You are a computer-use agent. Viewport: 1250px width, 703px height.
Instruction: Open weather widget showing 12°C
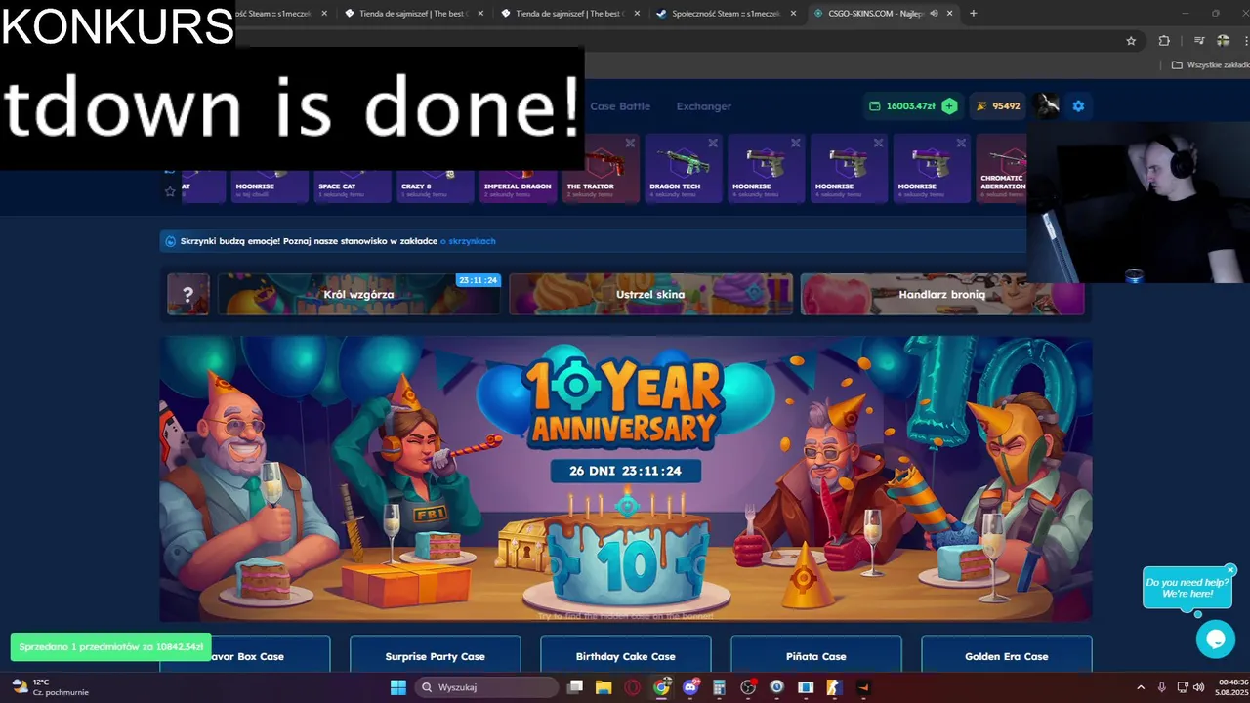[49, 687]
